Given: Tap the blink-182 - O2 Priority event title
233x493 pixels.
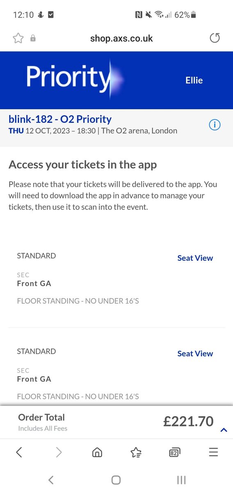Looking at the screenshot, I should [60, 120].
